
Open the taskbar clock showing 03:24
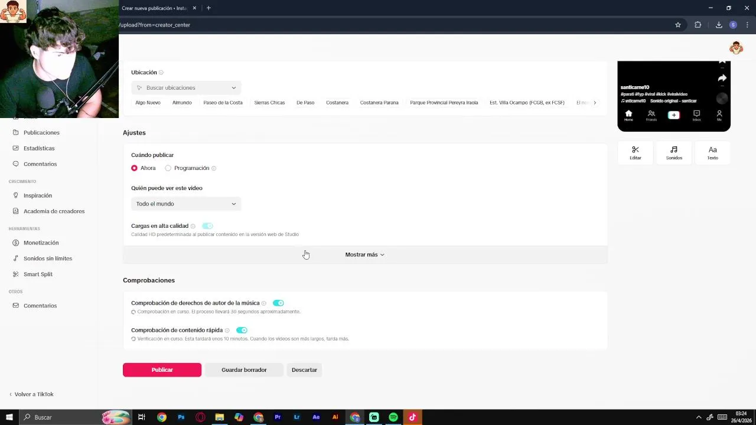742,417
